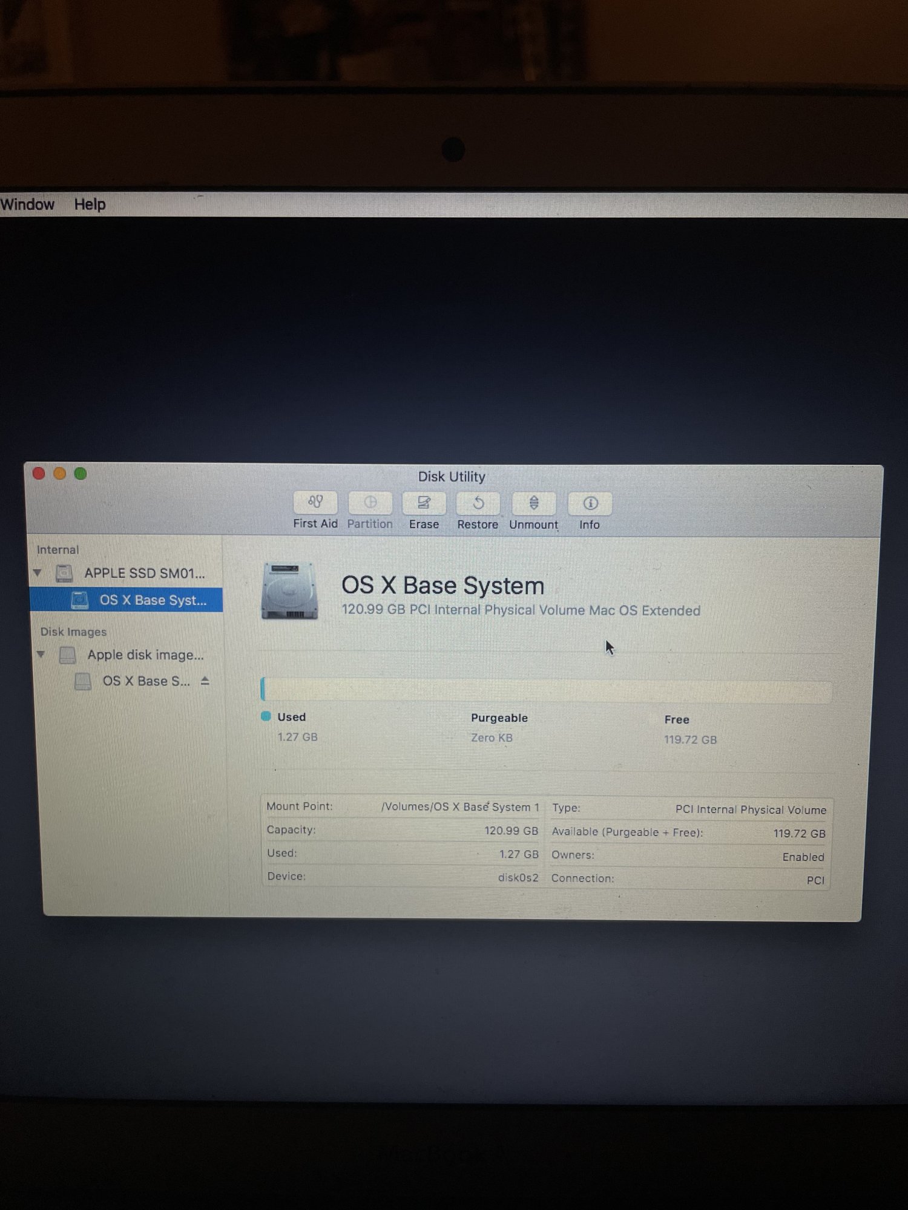This screenshot has width=908, height=1210.
Task: Click the Capacity 120.99 GB table value
Action: [511, 831]
